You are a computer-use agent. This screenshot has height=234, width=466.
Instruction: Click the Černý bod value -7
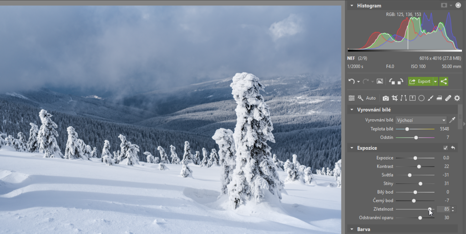pos(447,201)
